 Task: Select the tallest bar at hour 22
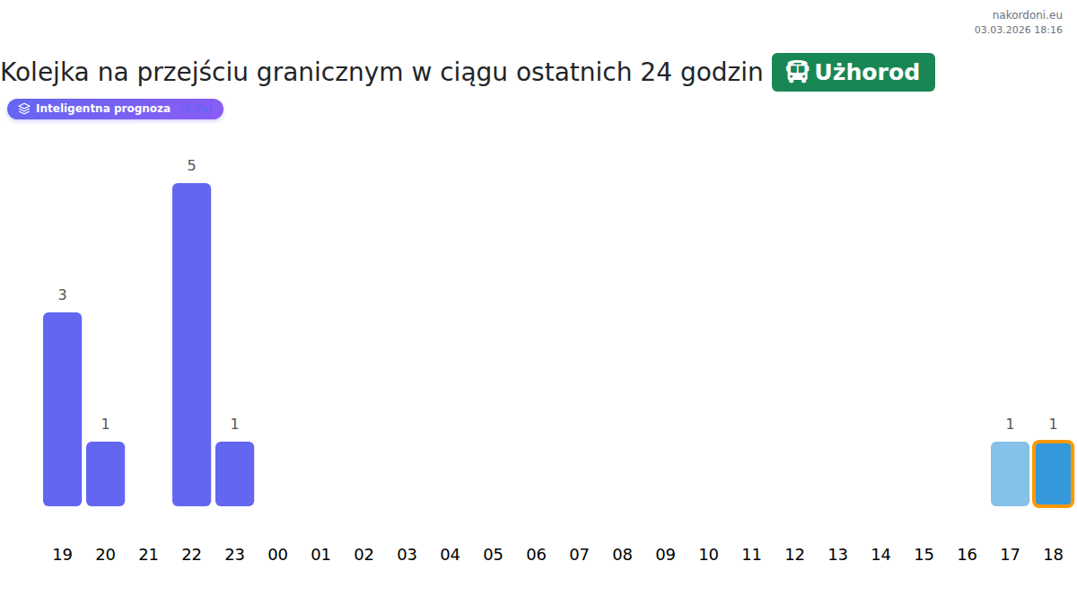tap(191, 345)
